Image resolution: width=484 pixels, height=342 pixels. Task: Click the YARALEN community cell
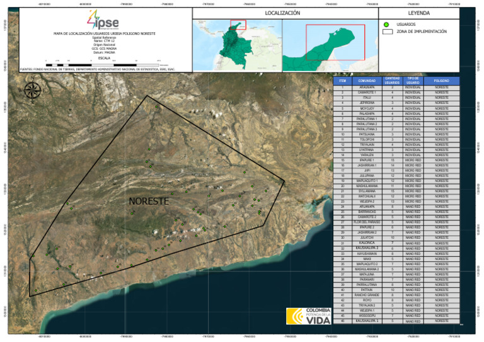(x=367, y=155)
